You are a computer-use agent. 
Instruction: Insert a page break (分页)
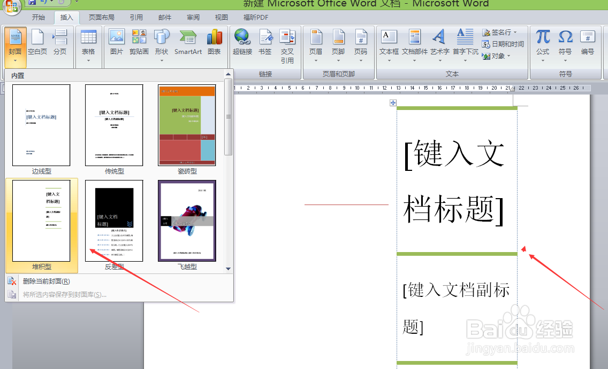tap(60, 43)
